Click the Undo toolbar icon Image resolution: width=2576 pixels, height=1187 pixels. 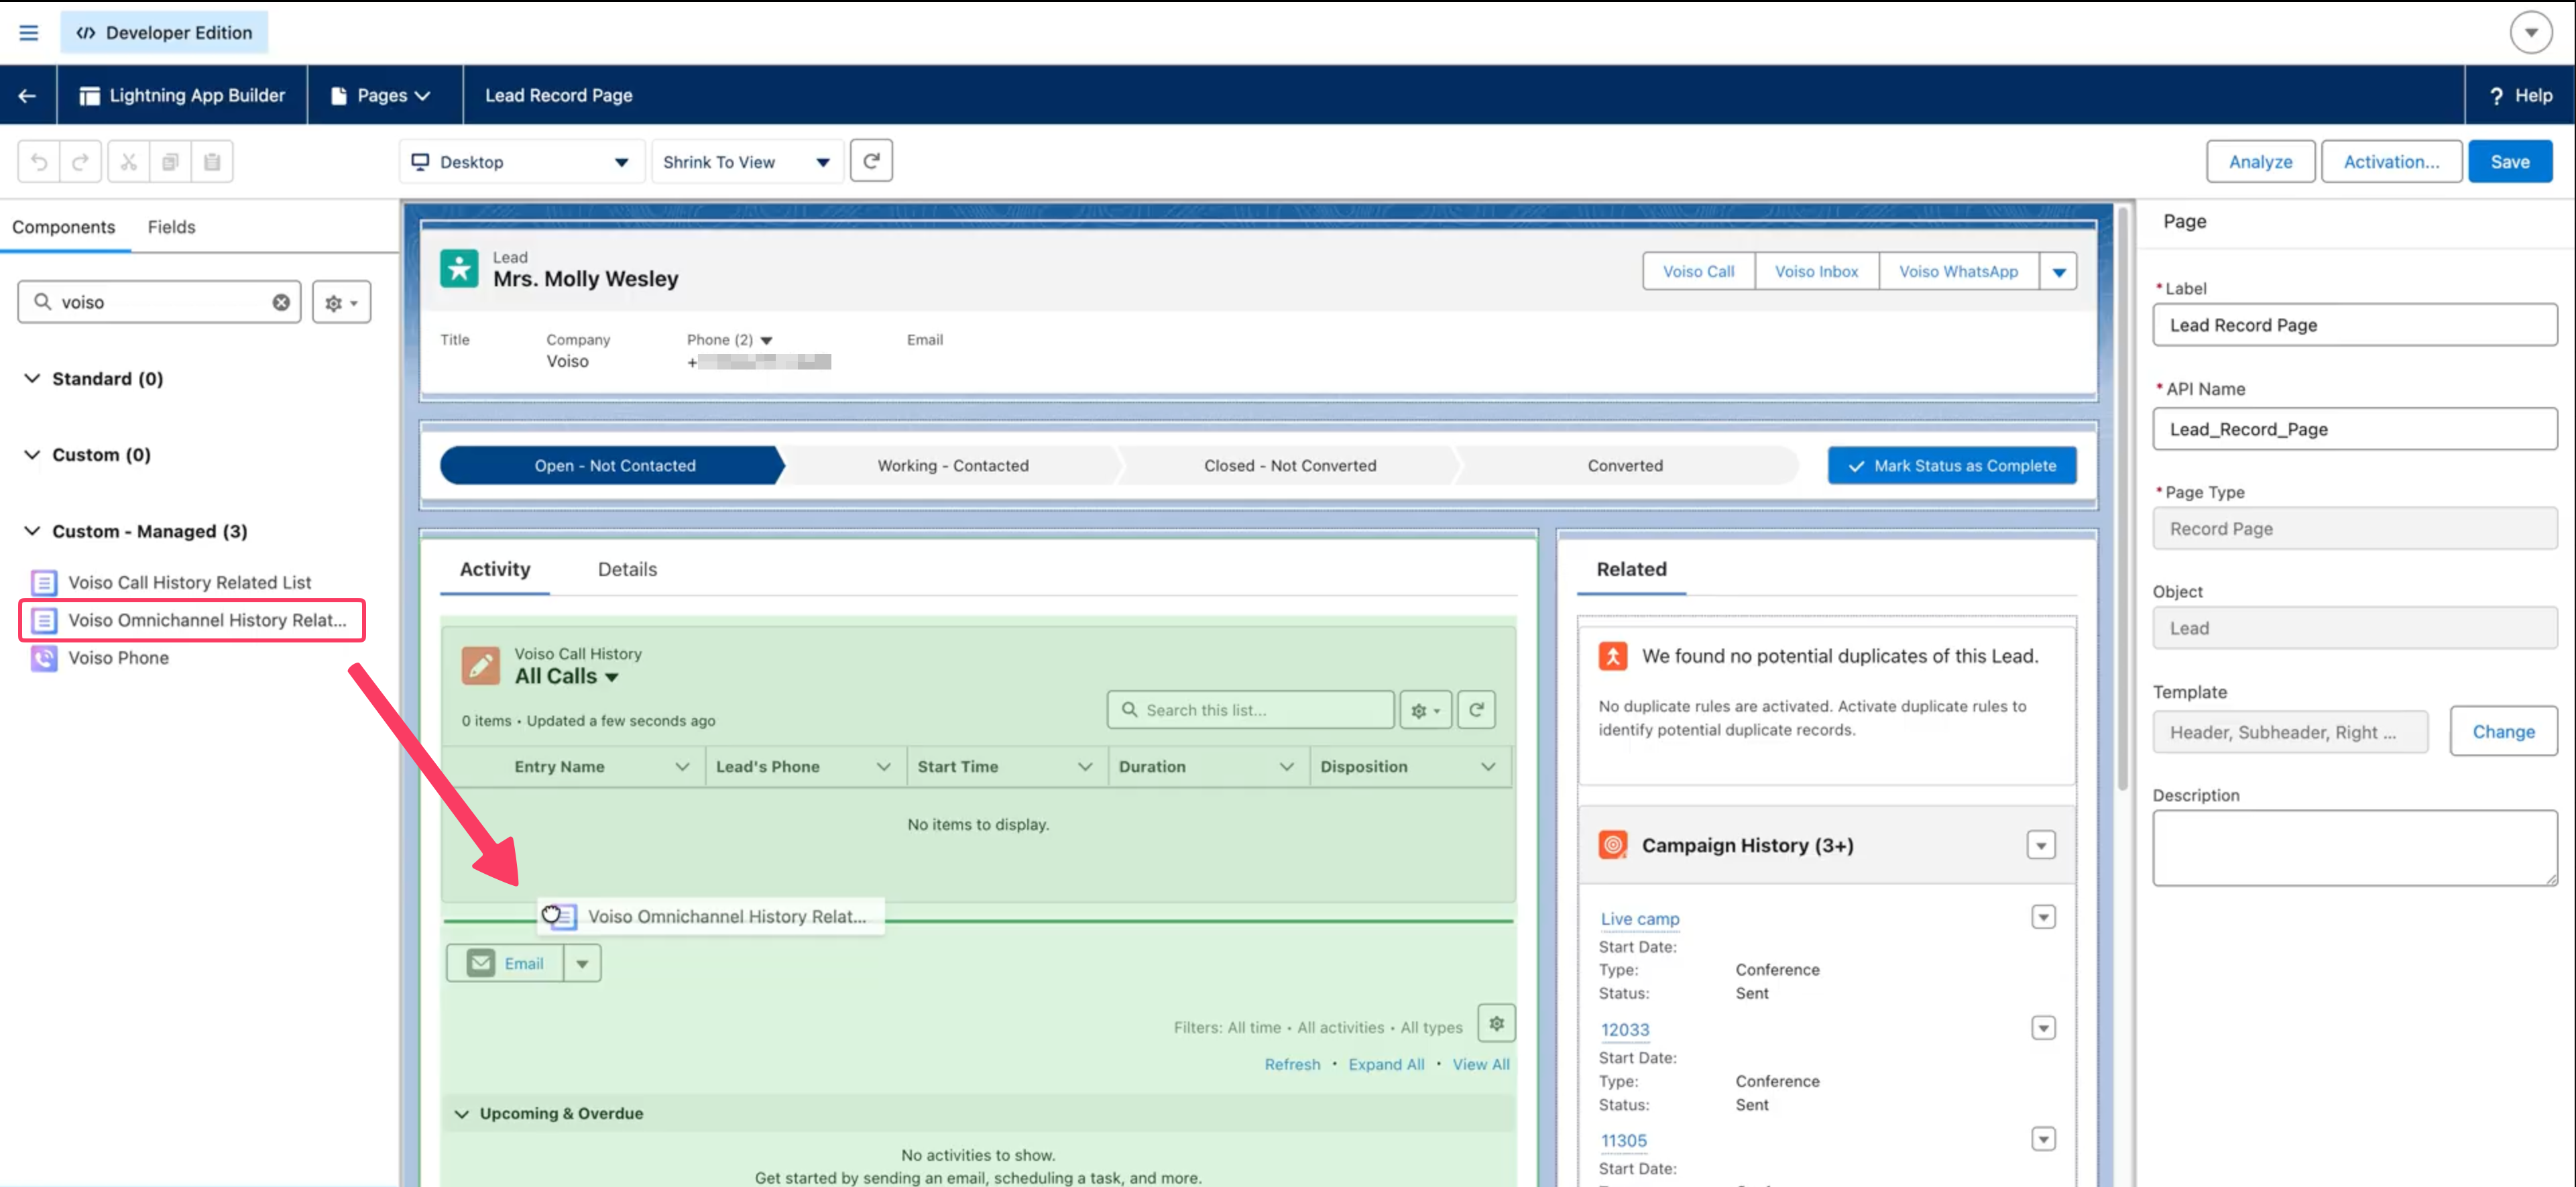[39, 161]
